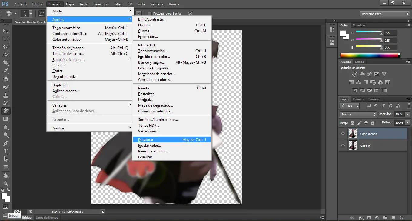Create a new layer with page icon
This screenshot has width=412, height=221.
tap(393, 218)
